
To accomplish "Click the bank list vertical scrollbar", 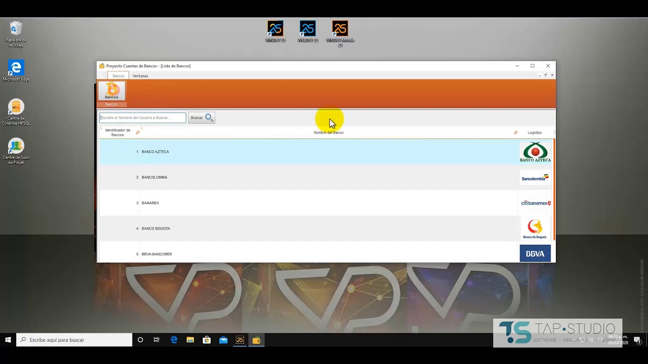I will 554,190.
